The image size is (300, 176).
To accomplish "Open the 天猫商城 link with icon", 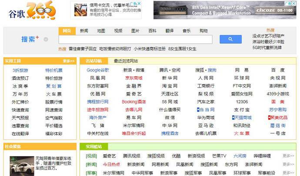I will [x=242, y=117].
